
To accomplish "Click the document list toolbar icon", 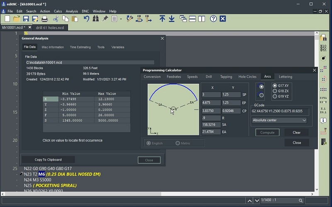I will 115,19.
